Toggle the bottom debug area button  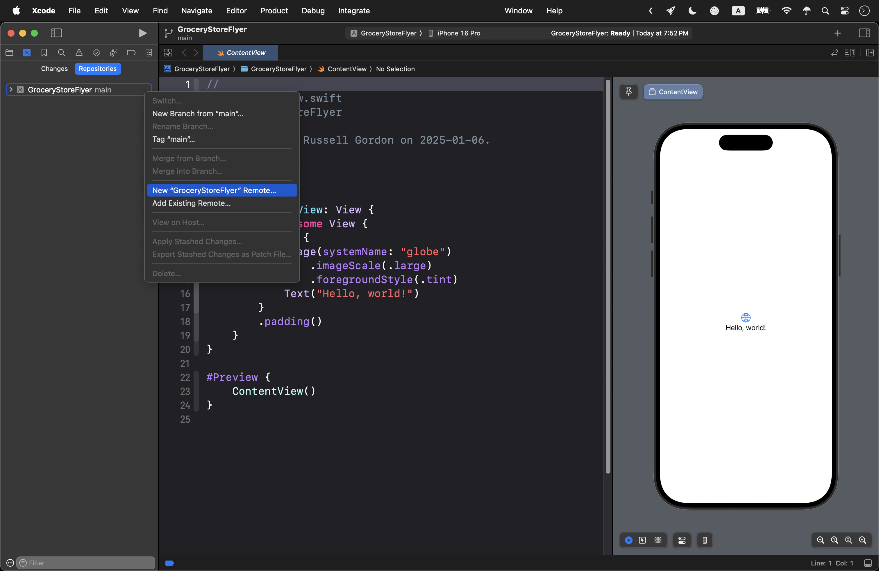pyautogui.click(x=868, y=563)
